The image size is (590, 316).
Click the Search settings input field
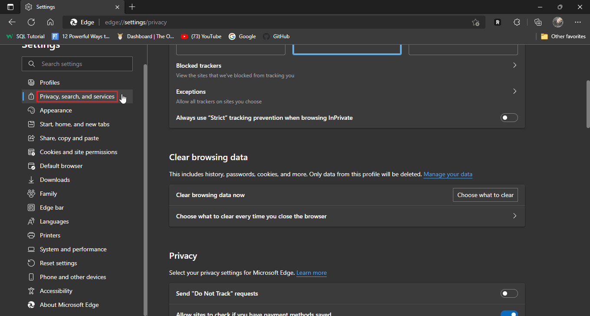pyautogui.click(x=82, y=64)
